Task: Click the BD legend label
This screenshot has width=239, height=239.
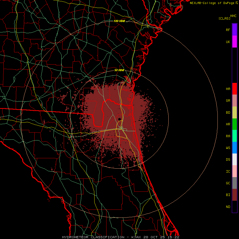Action: point(228,113)
